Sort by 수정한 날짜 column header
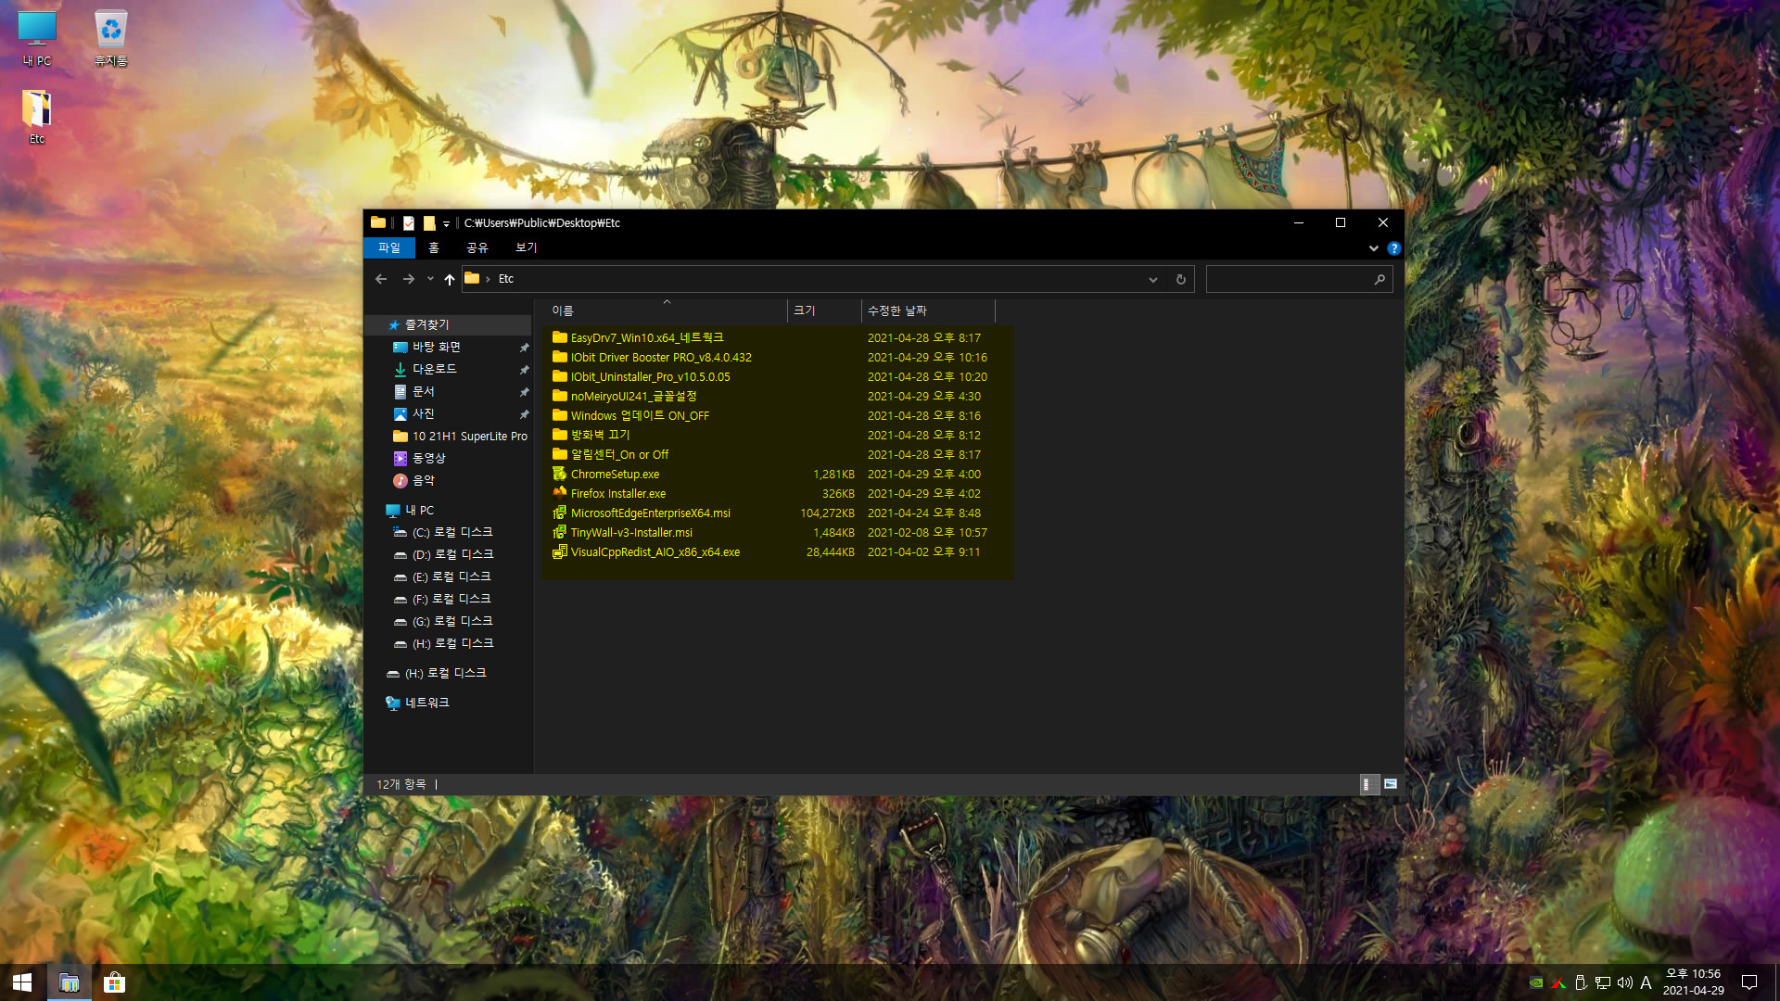Image resolution: width=1780 pixels, height=1001 pixels. click(x=928, y=310)
